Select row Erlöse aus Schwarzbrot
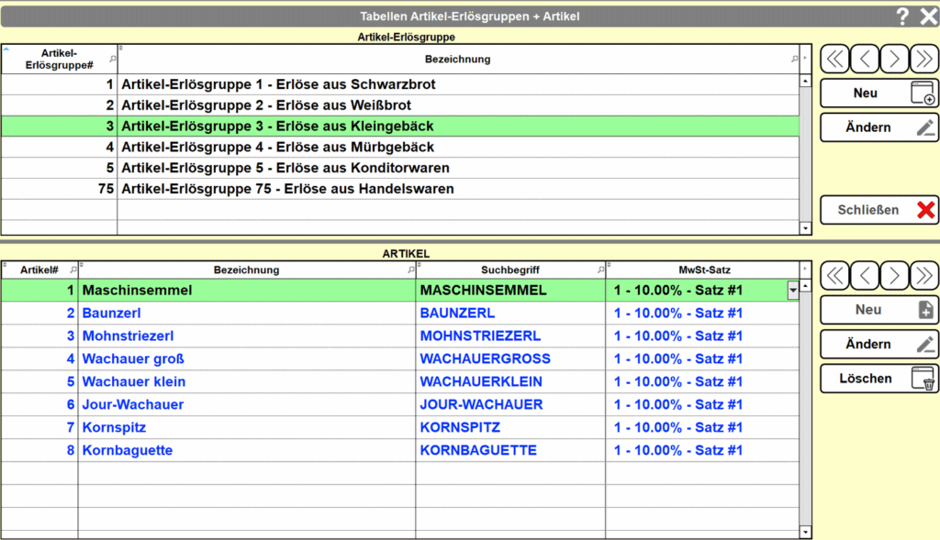Screen dimensions: 940x540 click(x=400, y=84)
